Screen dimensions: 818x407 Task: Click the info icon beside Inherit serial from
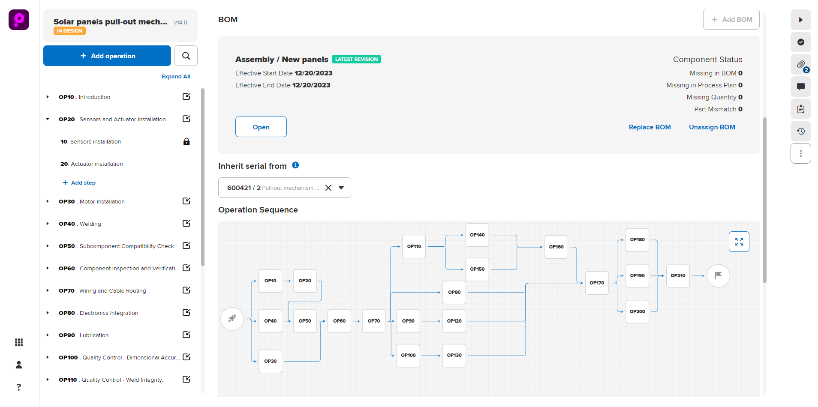(x=295, y=165)
